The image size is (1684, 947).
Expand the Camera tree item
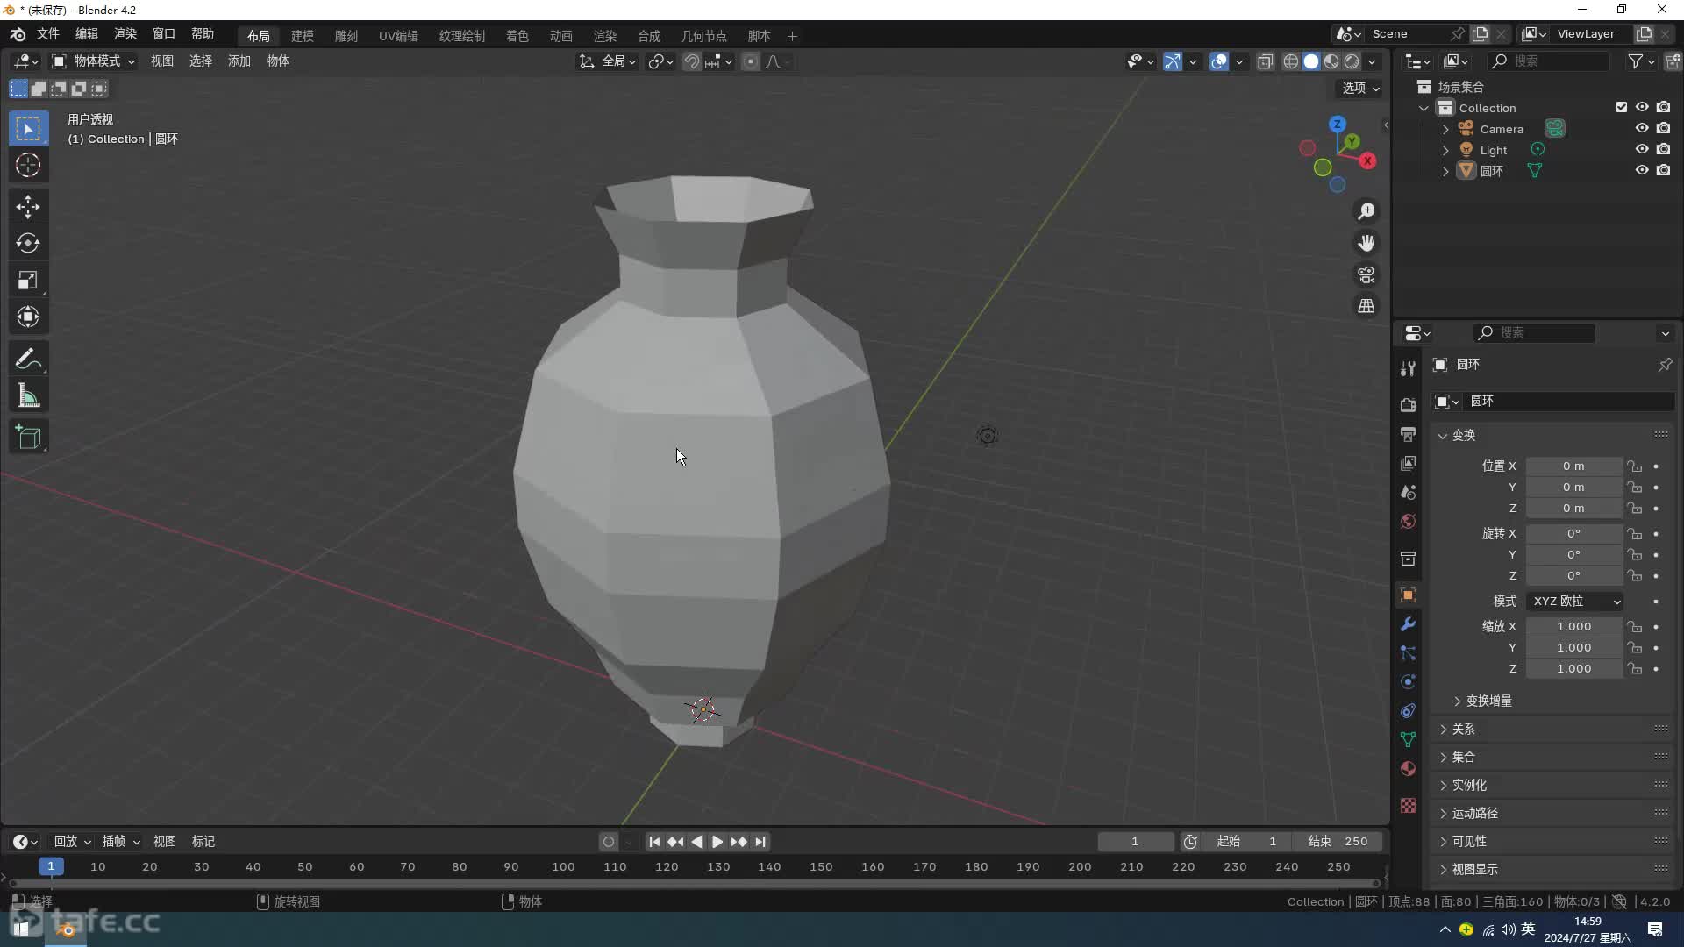tap(1445, 129)
